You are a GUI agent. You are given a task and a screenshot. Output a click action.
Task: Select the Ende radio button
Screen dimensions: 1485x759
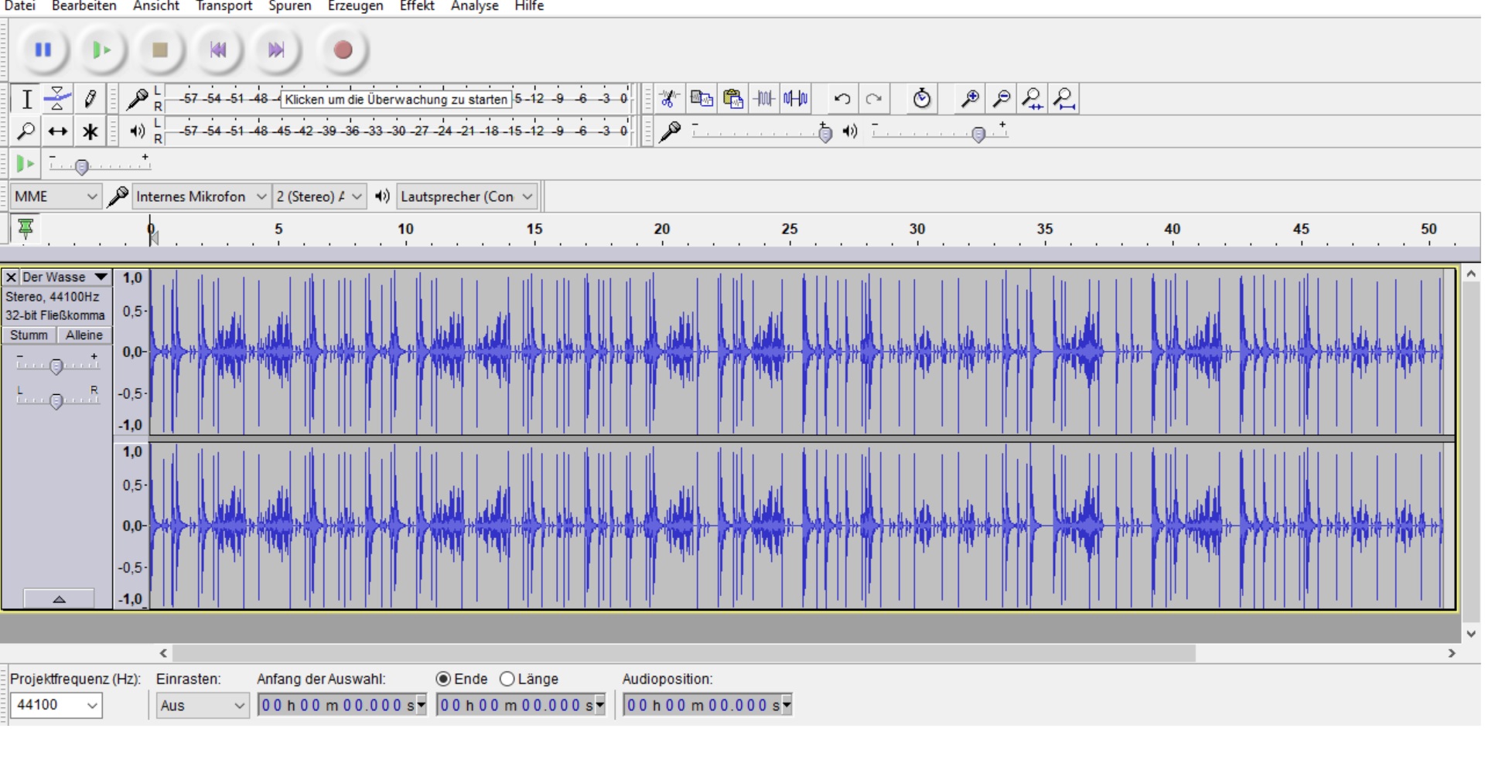[x=444, y=679]
